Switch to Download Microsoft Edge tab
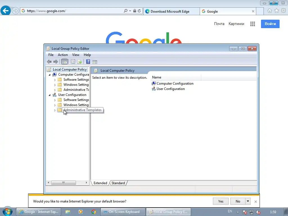This screenshot has height=216, width=288. (172, 11)
